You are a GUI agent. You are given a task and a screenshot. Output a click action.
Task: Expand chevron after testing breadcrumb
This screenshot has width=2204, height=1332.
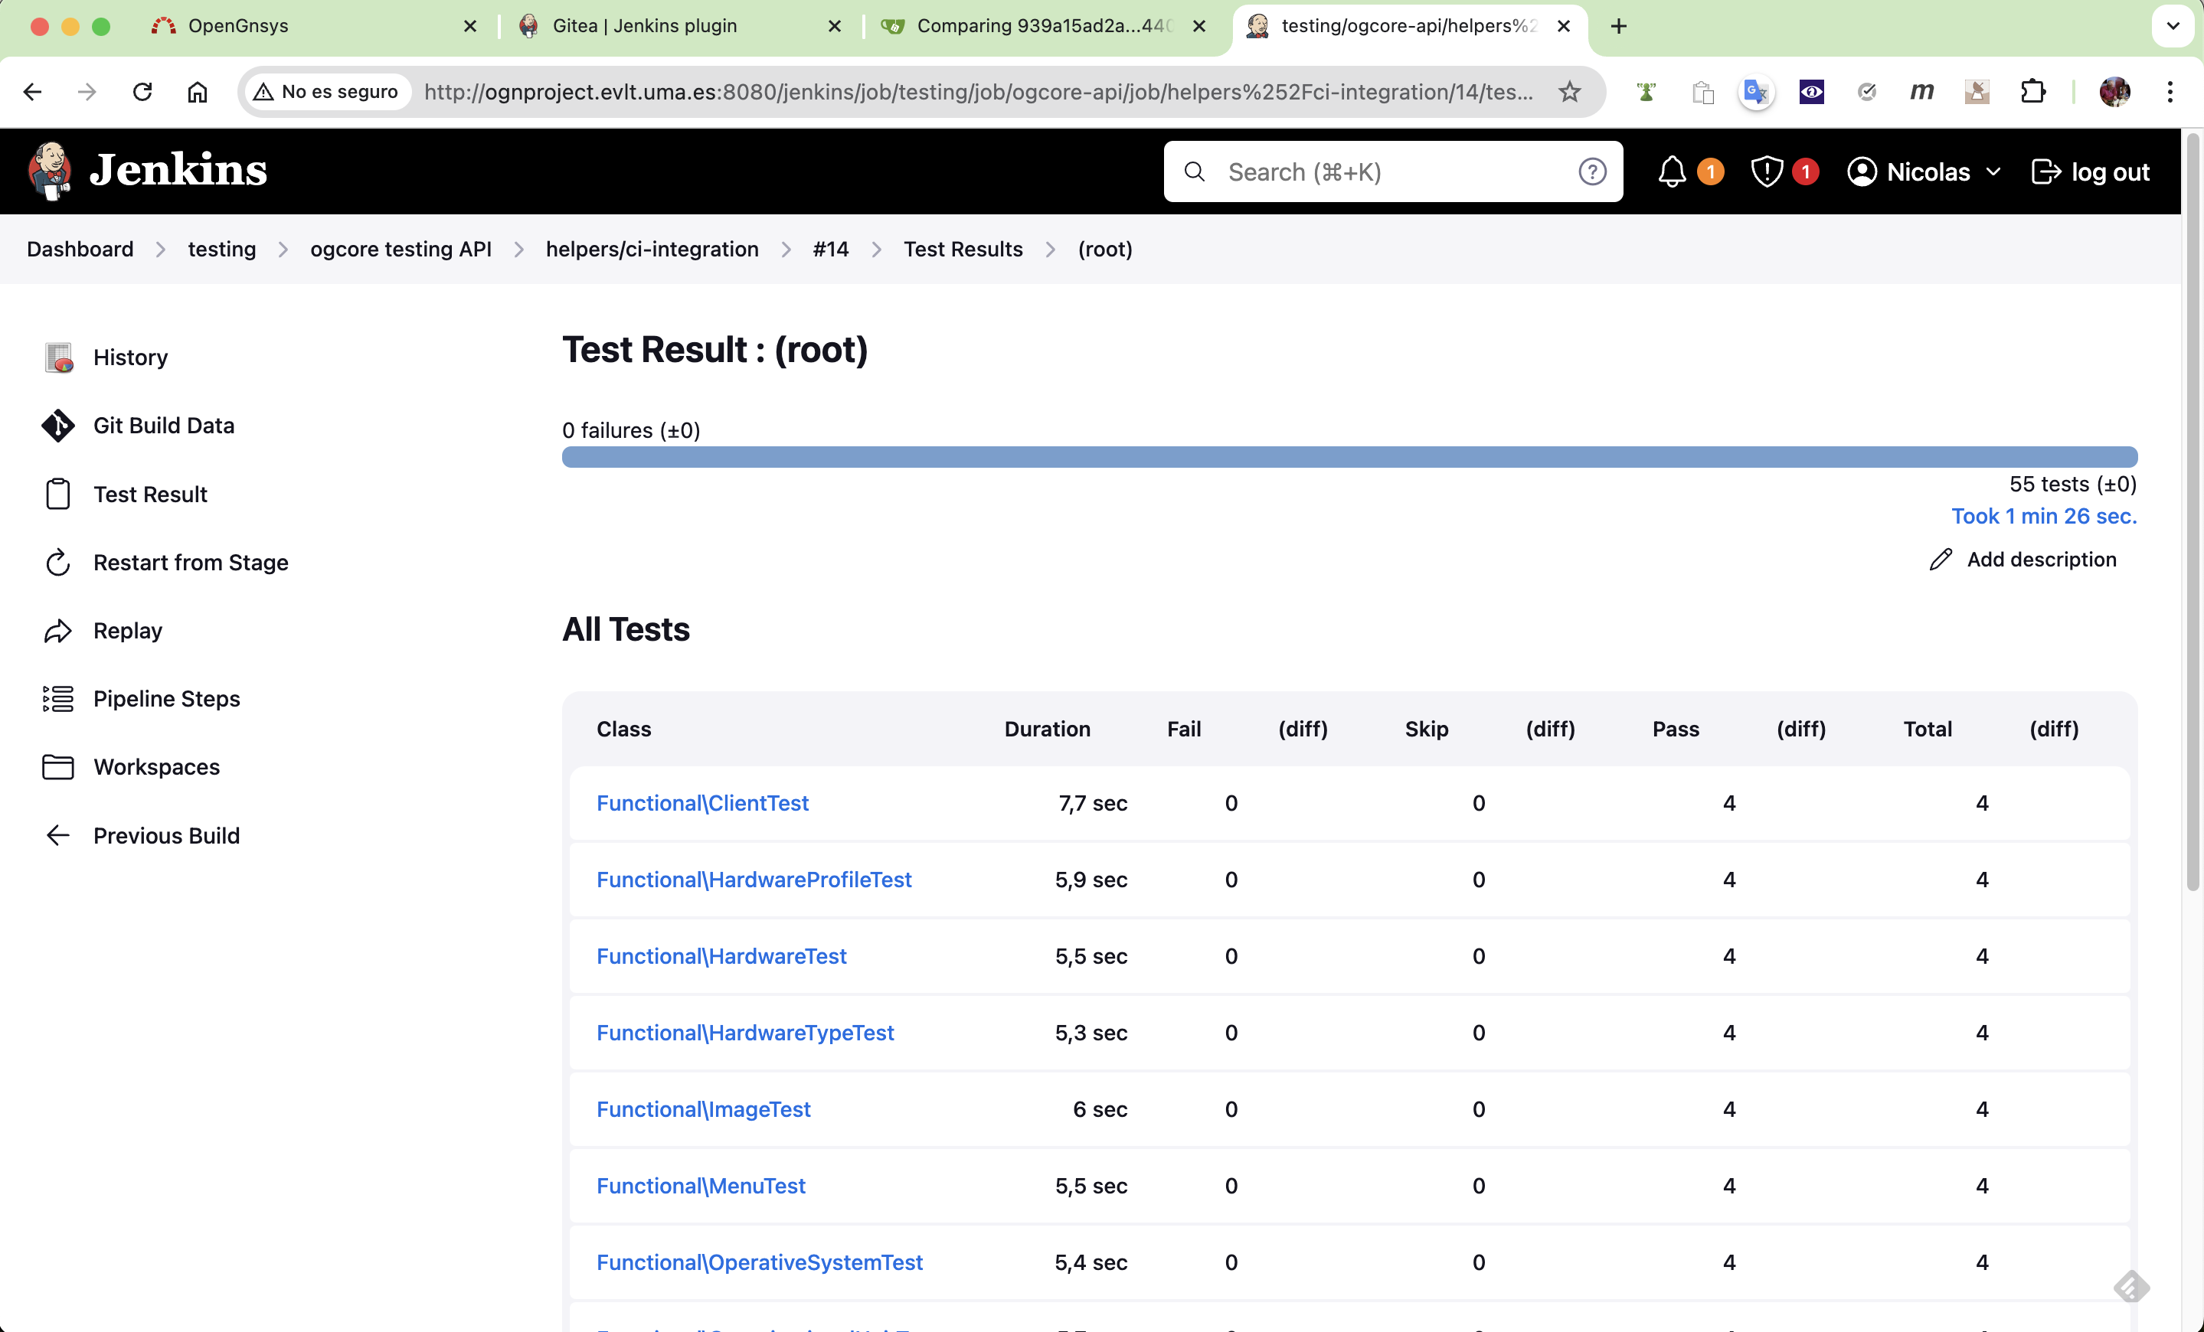coord(283,250)
